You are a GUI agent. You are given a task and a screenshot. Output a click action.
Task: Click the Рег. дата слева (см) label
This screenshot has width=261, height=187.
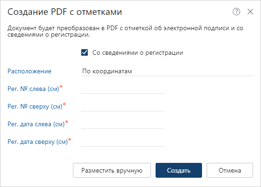pyautogui.click(x=36, y=124)
